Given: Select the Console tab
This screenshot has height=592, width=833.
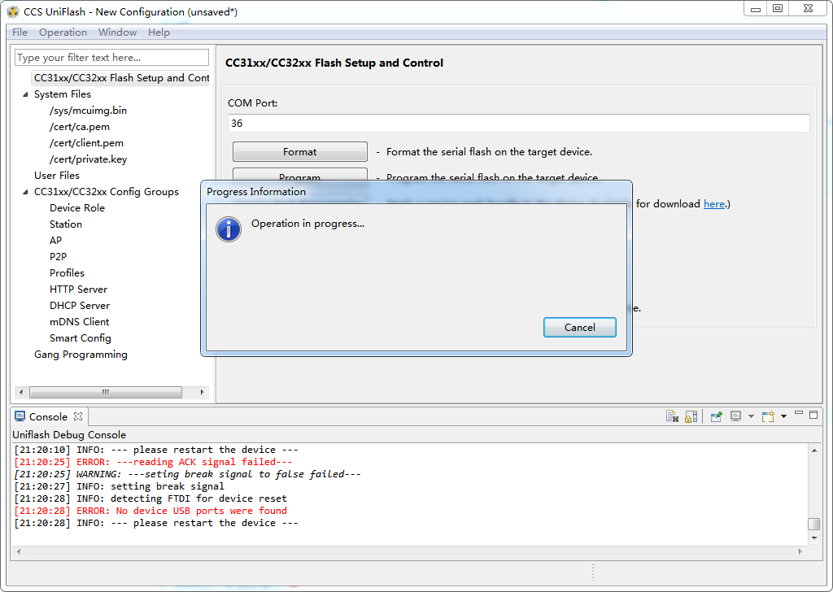Looking at the screenshot, I should pyautogui.click(x=48, y=417).
